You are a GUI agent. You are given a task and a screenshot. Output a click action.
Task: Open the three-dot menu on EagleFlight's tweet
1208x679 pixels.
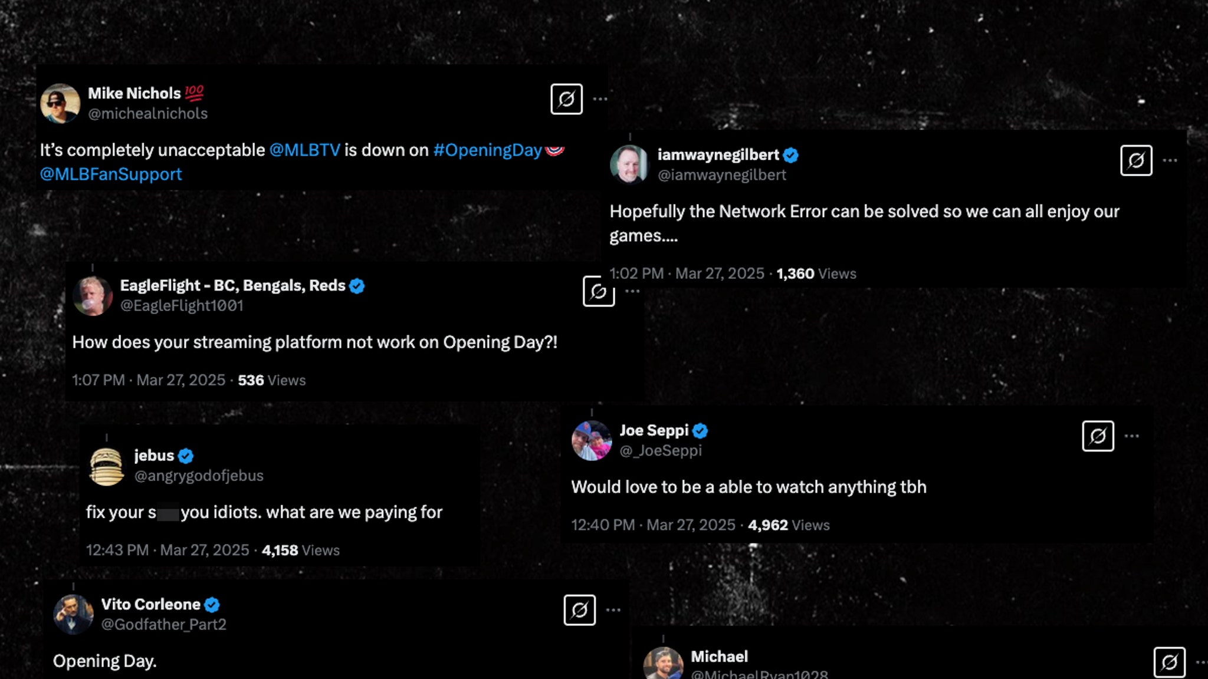(632, 291)
